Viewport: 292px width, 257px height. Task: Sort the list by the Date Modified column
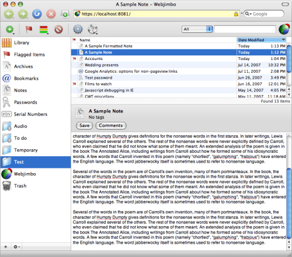click(x=261, y=40)
